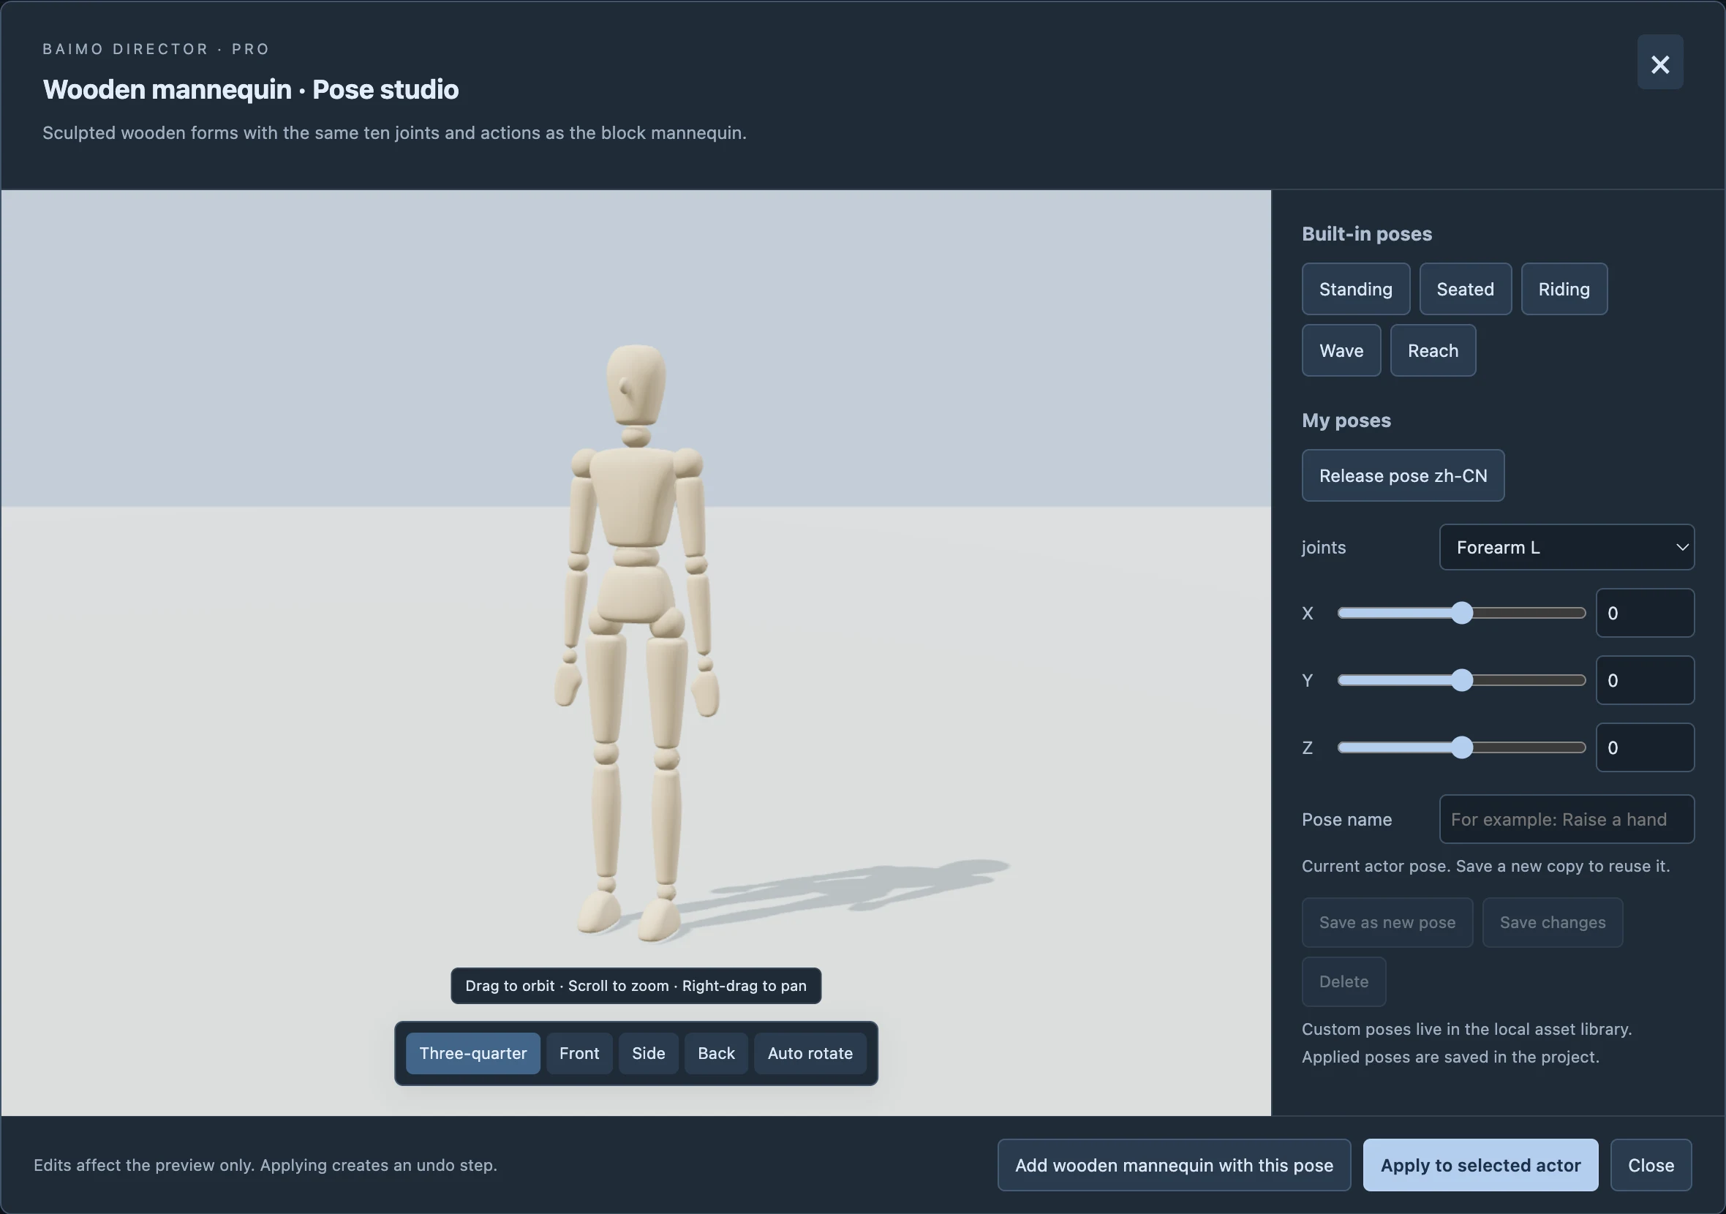Screen dimensions: 1726x1214
Task: Switch to Back camera view
Action: tap(716, 1053)
